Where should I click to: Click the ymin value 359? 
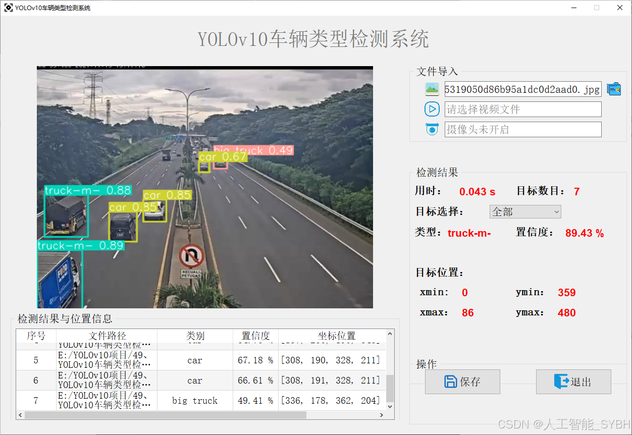(x=567, y=293)
